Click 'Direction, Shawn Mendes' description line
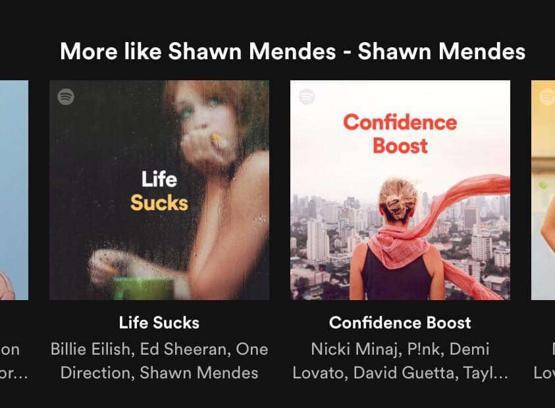The height and width of the screenshot is (408, 555). point(159,373)
